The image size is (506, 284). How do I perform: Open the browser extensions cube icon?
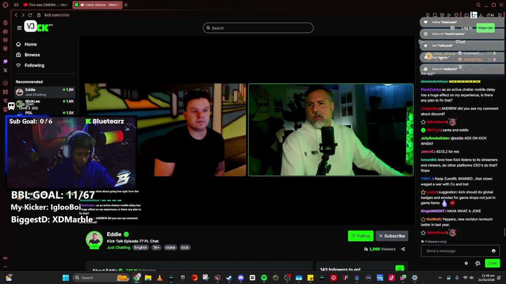(x=467, y=15)
